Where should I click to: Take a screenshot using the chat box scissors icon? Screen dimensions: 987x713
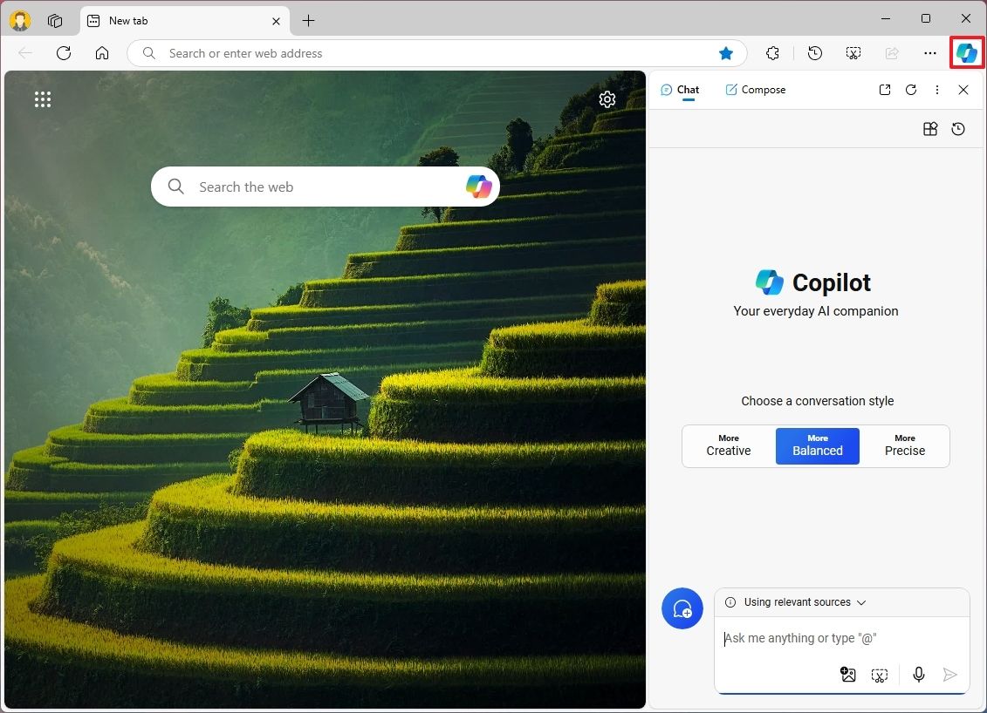(x=880, y=674)
